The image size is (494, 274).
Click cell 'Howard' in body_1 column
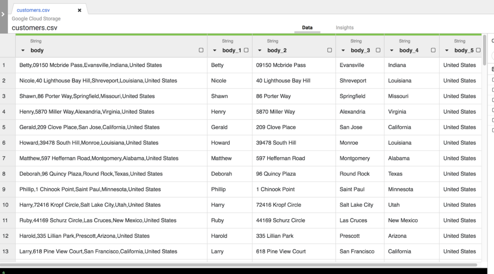[230, 143]
